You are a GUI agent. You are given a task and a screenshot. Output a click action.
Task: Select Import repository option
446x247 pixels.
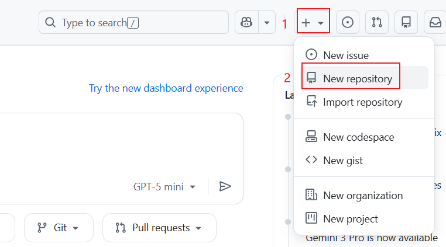click(362, 102)
